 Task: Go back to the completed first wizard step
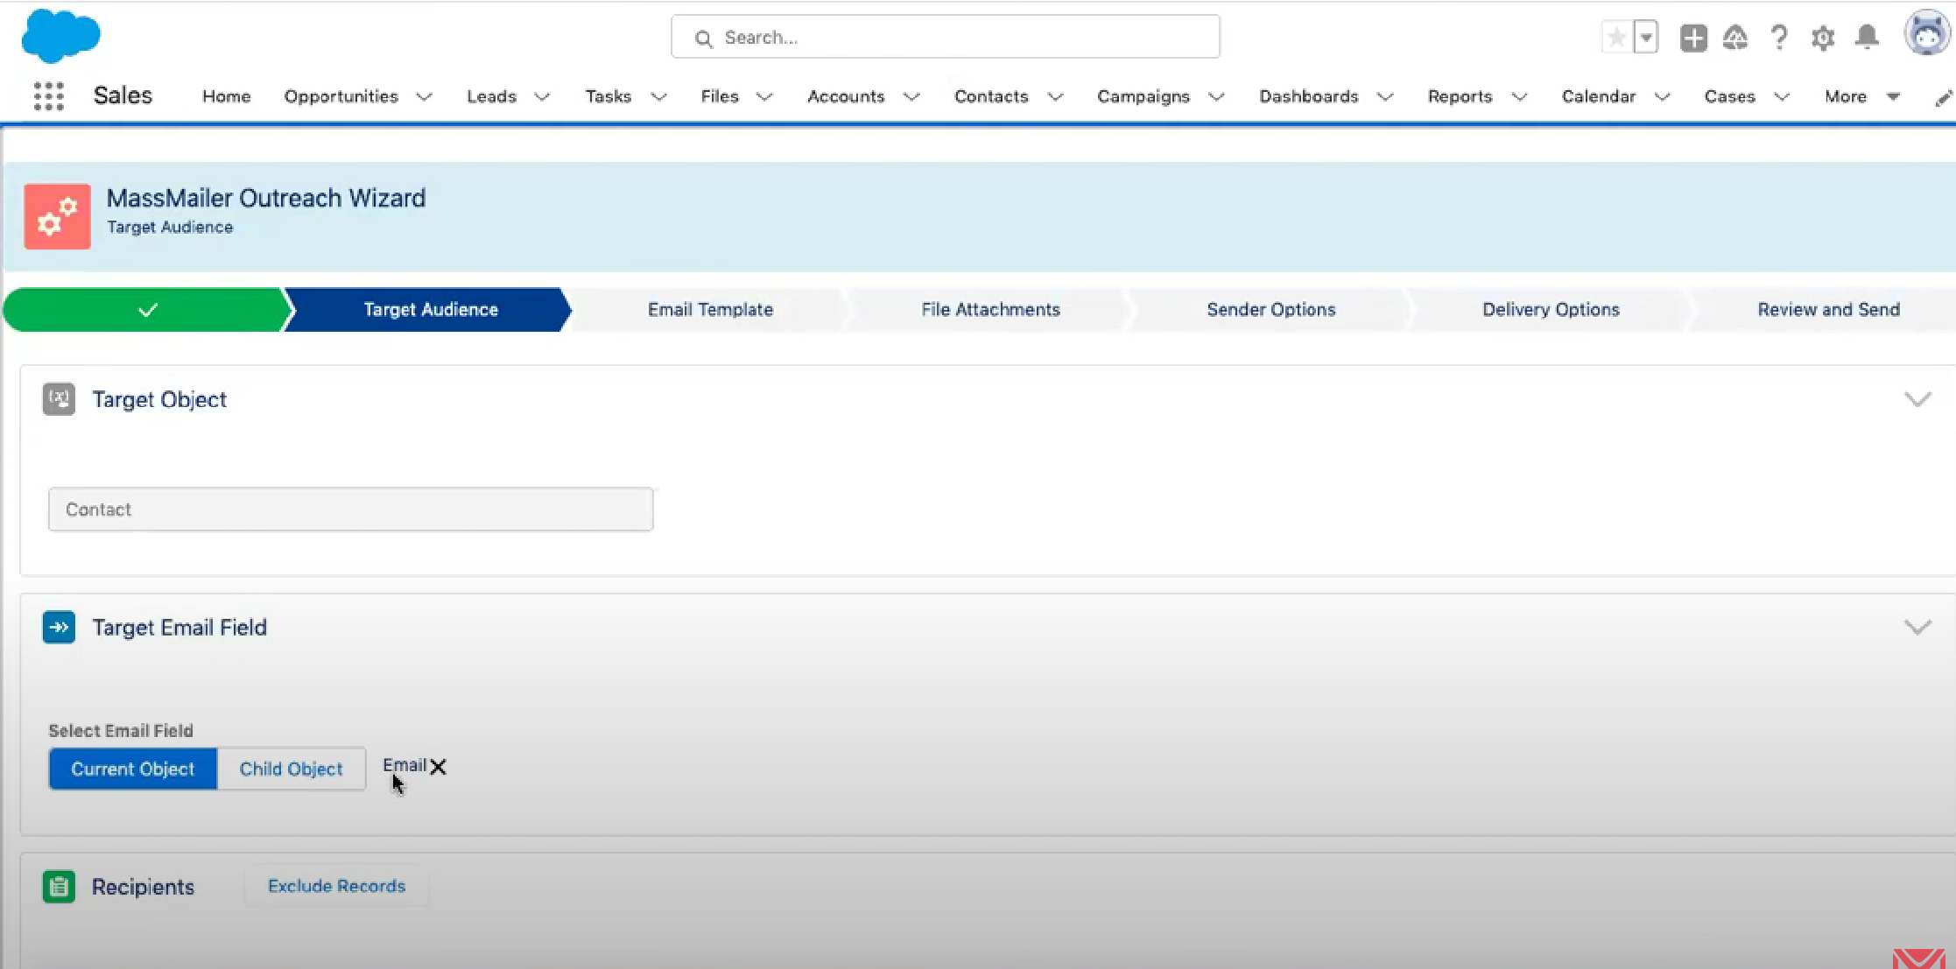pyautogui.click(x=147, y=310)
